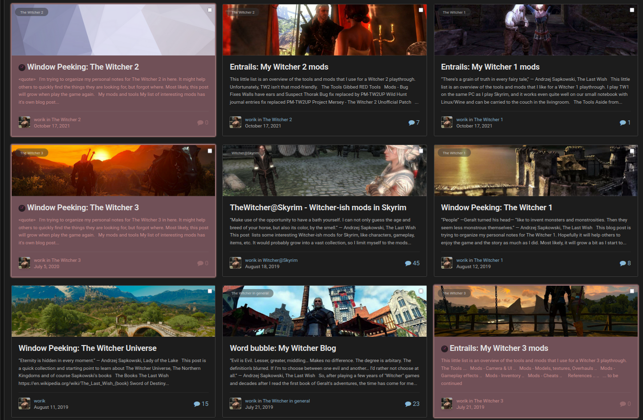Click The Witcher 2 badge on Window Peeking: The Witcher 2 image
The image size is (643, 420).
point(32,12)
